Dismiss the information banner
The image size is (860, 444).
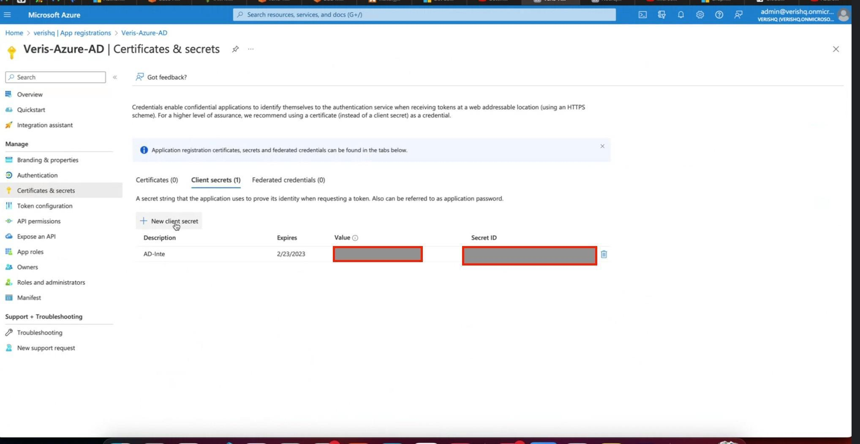[x=602, y=146]
